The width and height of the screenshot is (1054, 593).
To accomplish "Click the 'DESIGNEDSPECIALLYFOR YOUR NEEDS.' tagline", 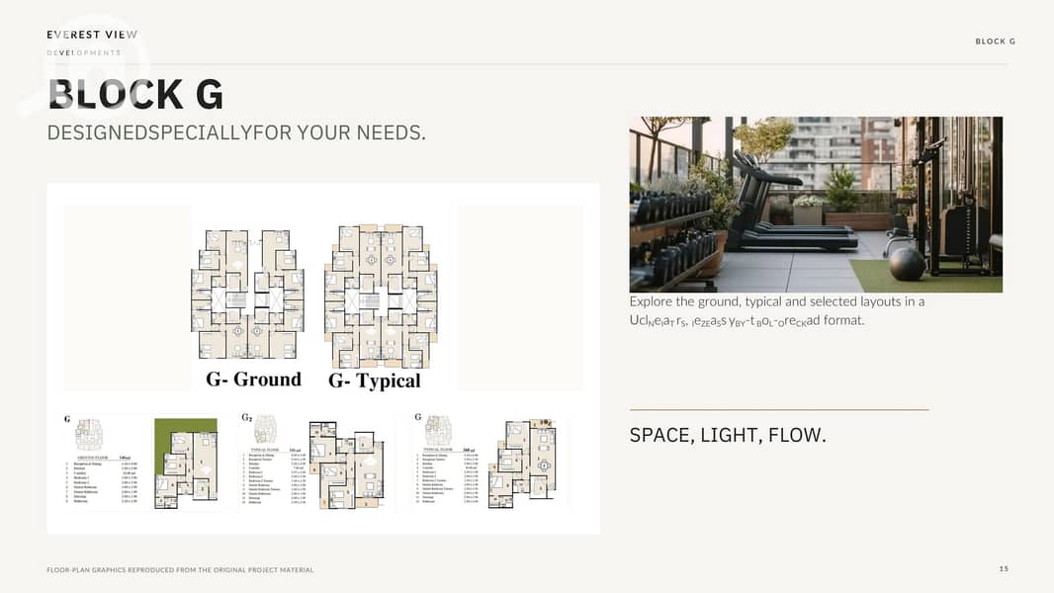I will 236,133.
